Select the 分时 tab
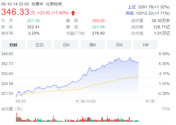This screenshot has width=176, height=125. coord(13,45)
